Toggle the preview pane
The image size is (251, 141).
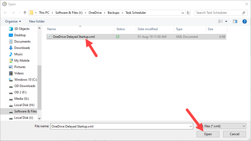(x=235, y=21)
